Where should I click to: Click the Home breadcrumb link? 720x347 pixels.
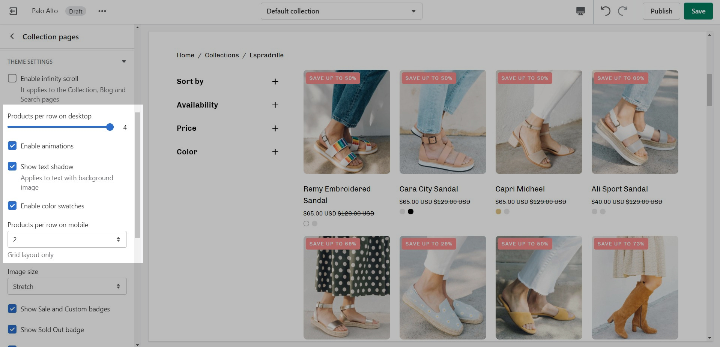(185, 55)
